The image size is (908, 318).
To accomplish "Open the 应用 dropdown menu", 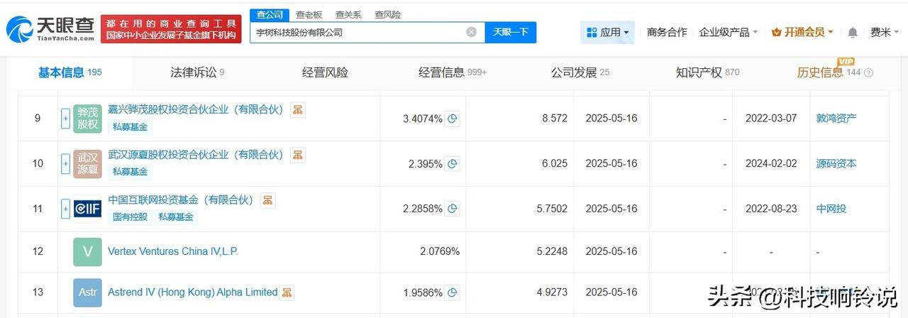I will [608, 32].
